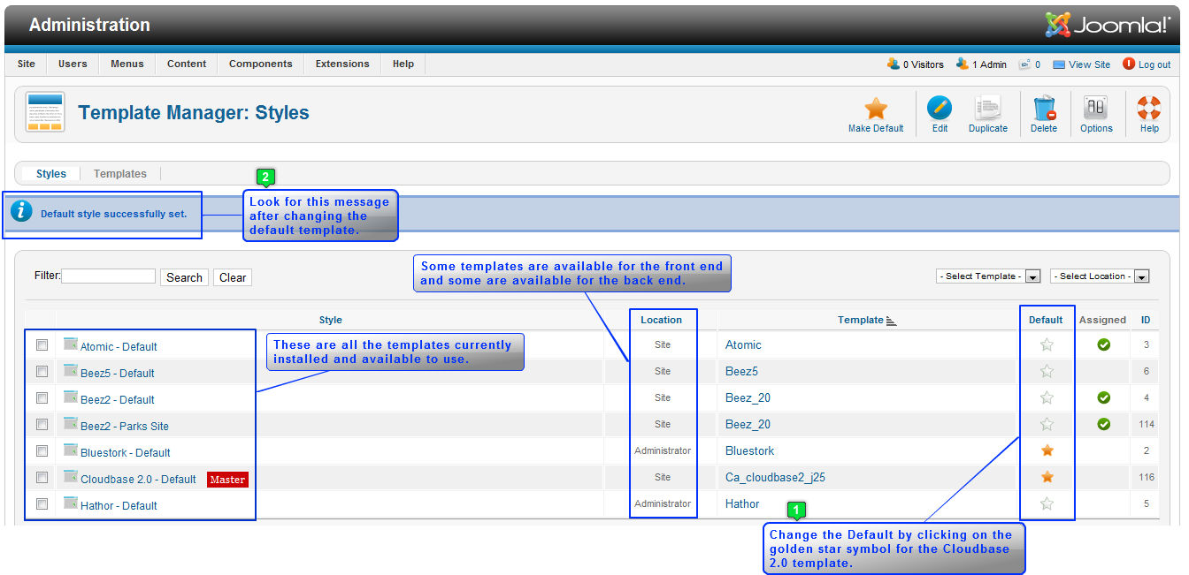Click the Edit pencil toolbar icon
The height and width of the screenshot is (575, 1189).
pyautogui.click(x=940, y=109)
